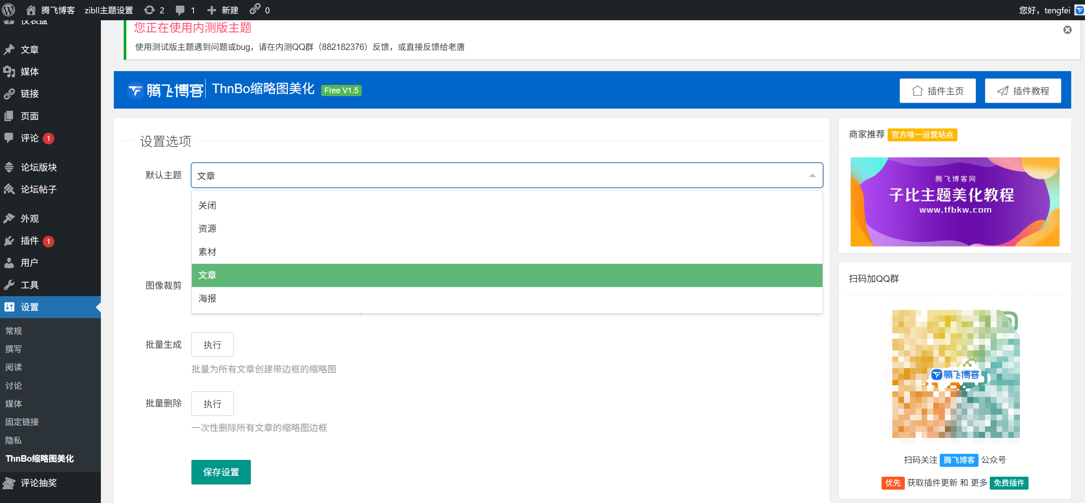Open the 工具 tools sidebar menu
Screen dimensions: 1085x503
click(29, 285)
